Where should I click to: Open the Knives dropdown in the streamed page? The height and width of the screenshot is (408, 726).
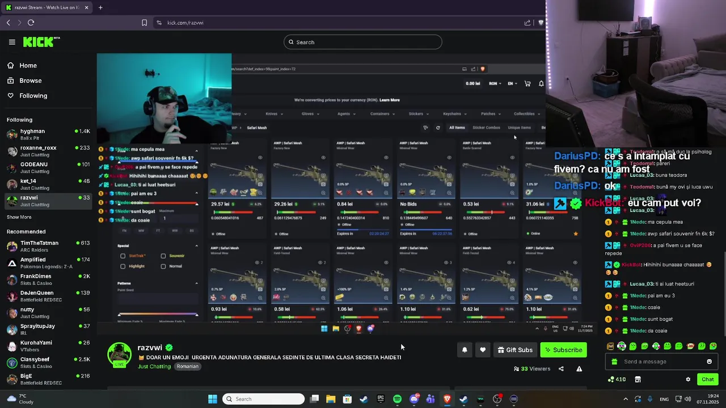275,114
